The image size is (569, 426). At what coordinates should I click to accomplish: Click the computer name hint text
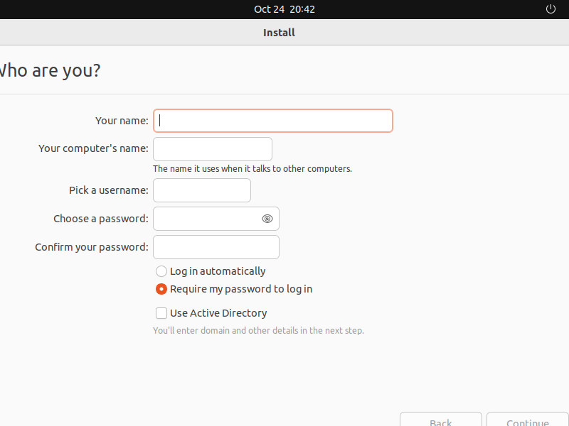252,169
